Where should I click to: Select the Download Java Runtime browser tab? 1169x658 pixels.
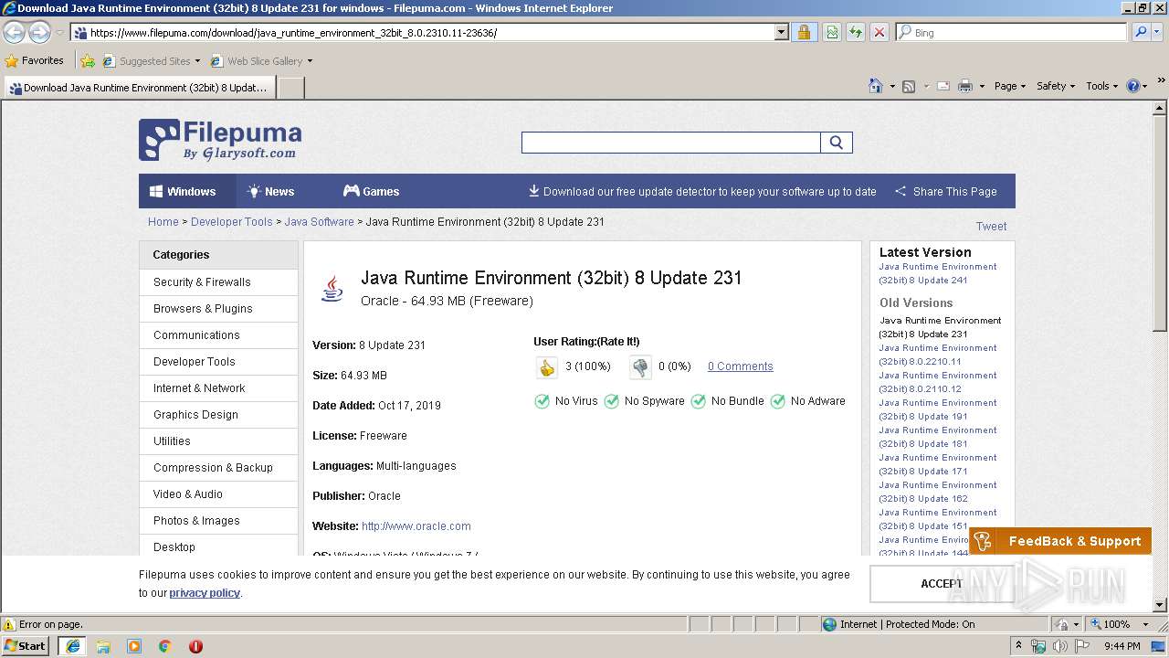pyautogui.click(x=139, y=88)
